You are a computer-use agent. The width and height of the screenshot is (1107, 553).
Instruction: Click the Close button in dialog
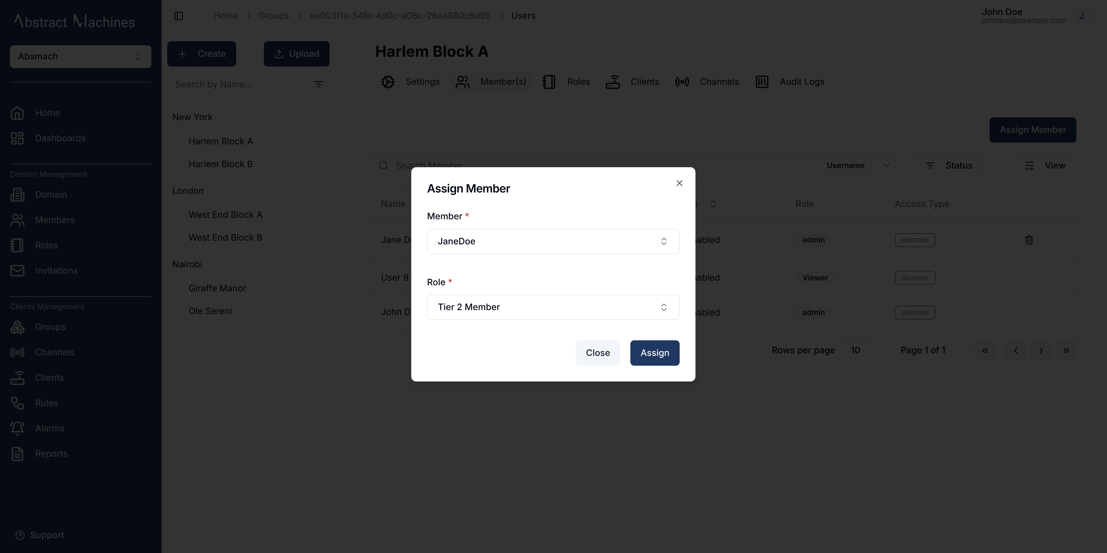point(598,353)
